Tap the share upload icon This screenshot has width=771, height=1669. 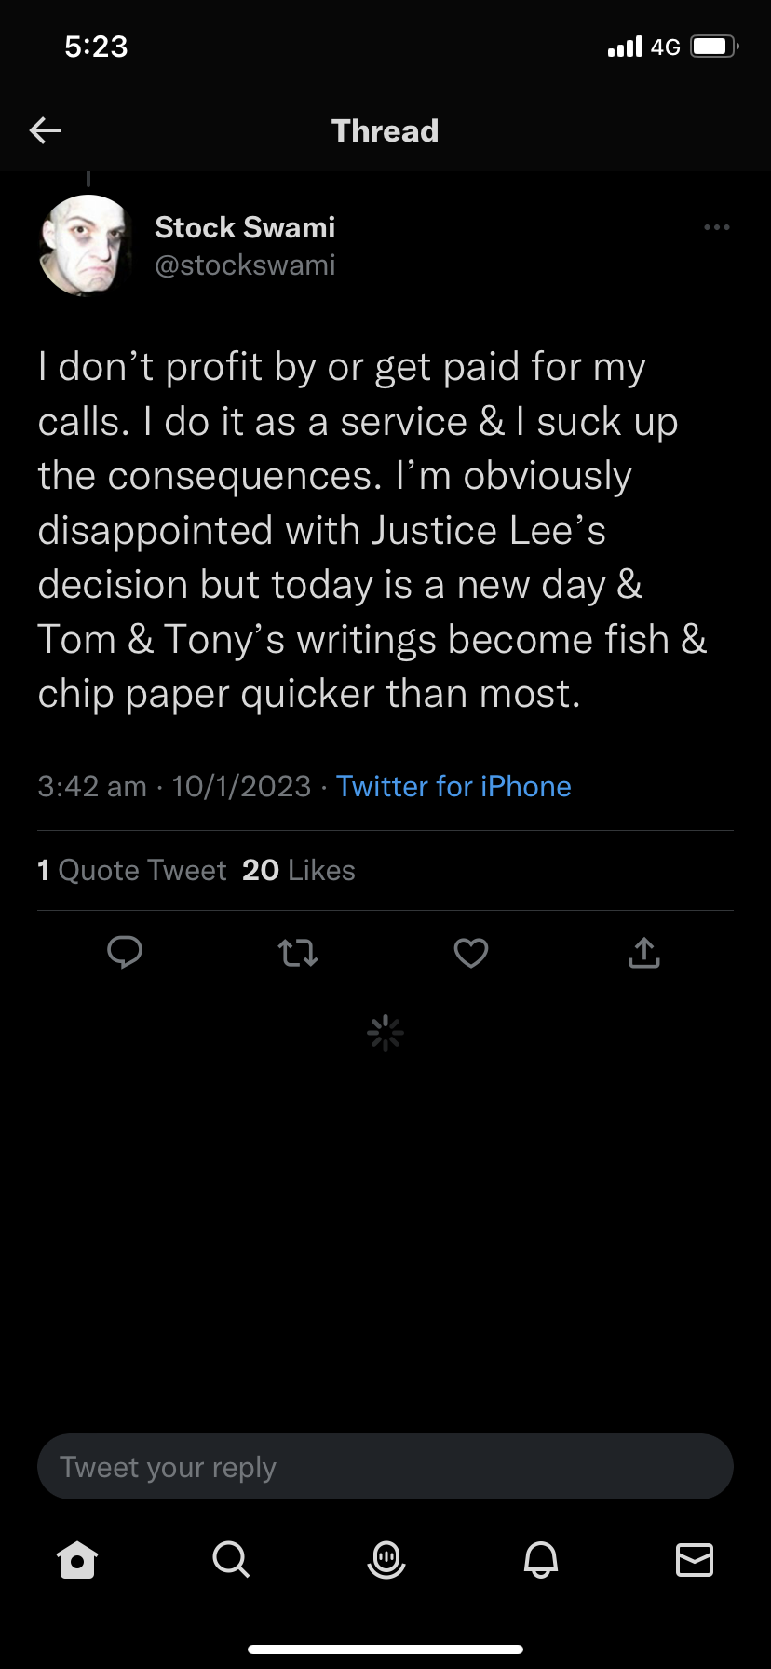coord(644,952)
